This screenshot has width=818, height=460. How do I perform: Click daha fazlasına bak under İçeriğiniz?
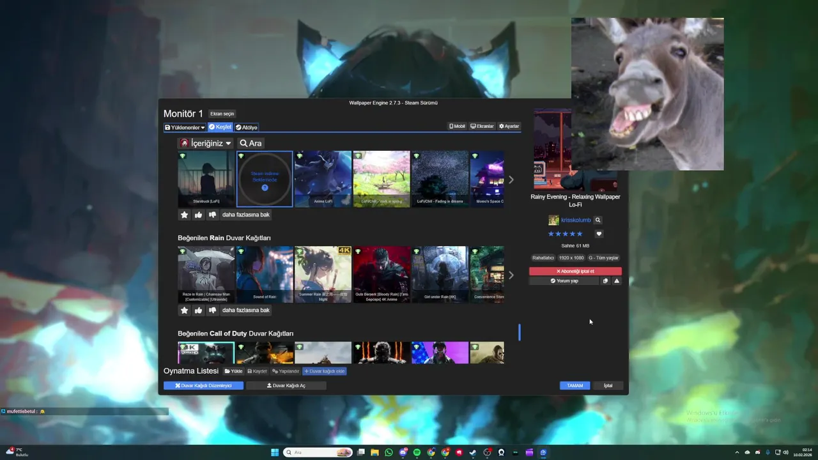[x=246, y=215]
